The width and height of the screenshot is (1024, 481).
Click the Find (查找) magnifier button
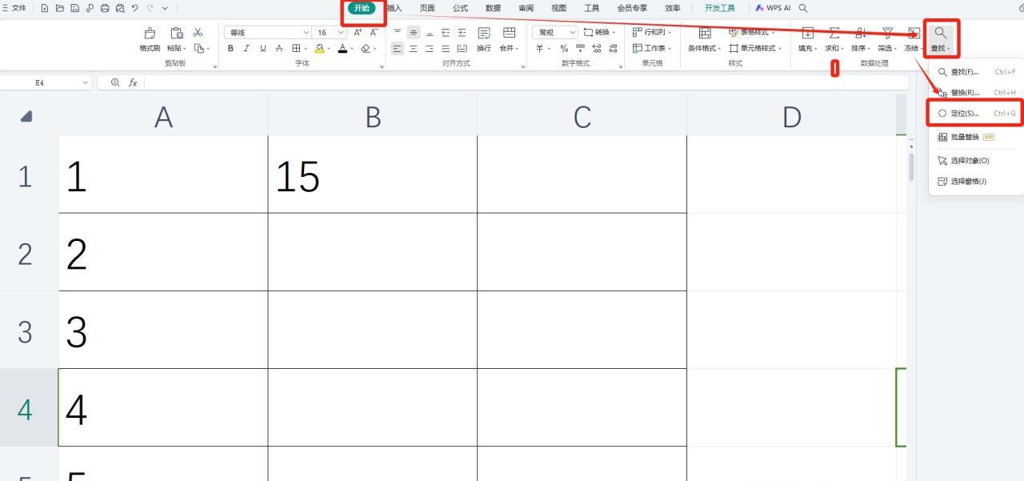(941, 38)
